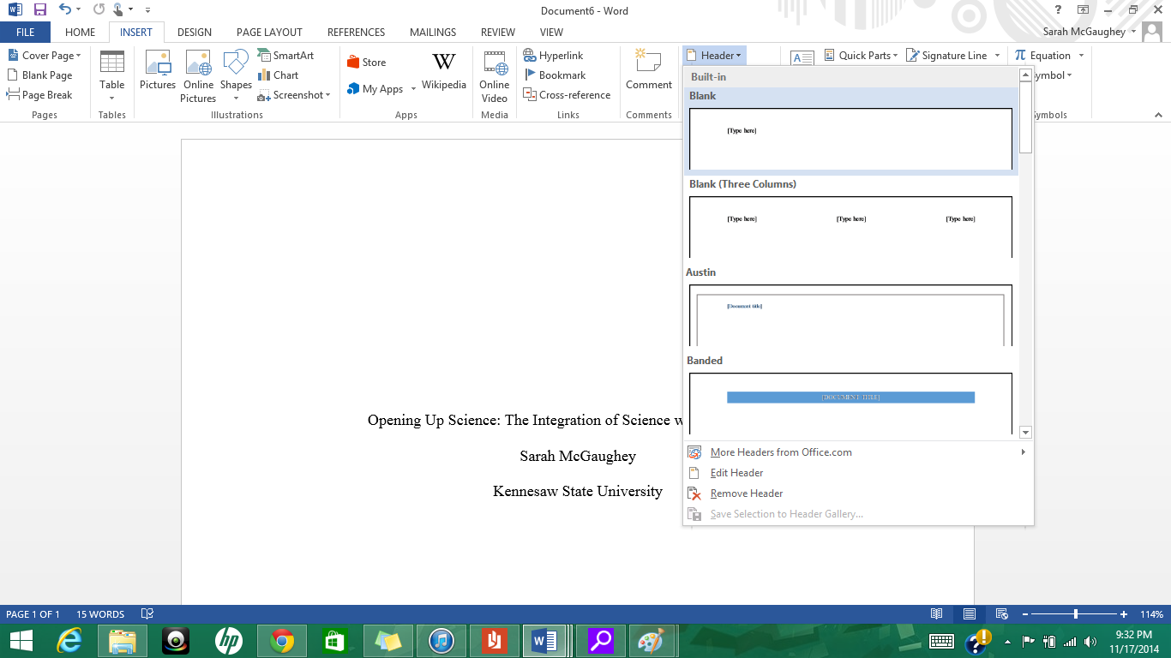1171x658 pixels.
Task: Collapse the Header dropdown button
Action: click(714, 56)
